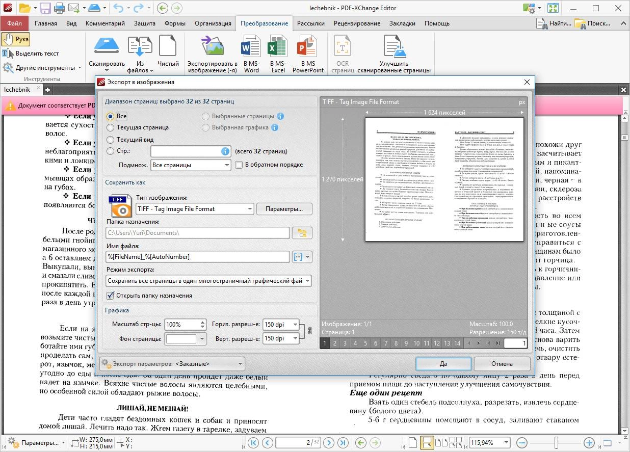Convert to MS PowerPoint icon

308,54
